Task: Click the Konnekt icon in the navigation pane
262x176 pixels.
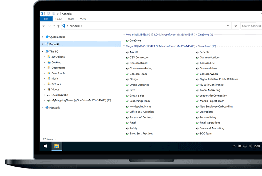Action: (47, 44)
